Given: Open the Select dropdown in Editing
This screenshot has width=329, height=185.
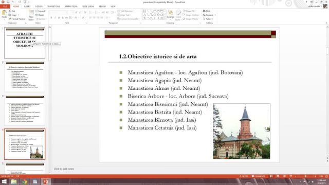Looking at the screenshot, I should [208, 19].
